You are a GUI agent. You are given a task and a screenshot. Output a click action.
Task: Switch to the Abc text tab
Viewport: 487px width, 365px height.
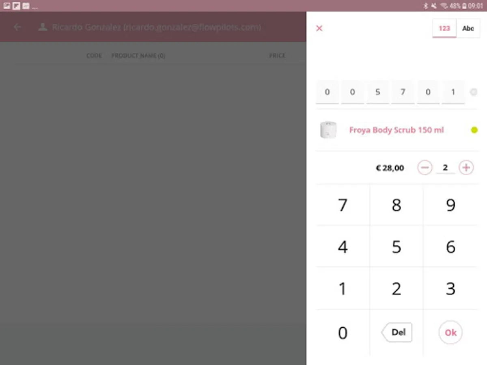pos(468,28)
